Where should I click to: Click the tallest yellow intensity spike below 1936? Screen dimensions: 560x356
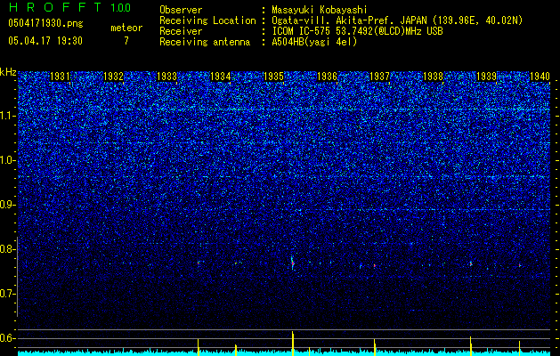click(x=293, y=344)
